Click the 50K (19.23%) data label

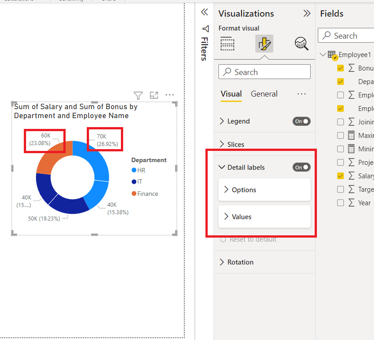tap(44, 218)
